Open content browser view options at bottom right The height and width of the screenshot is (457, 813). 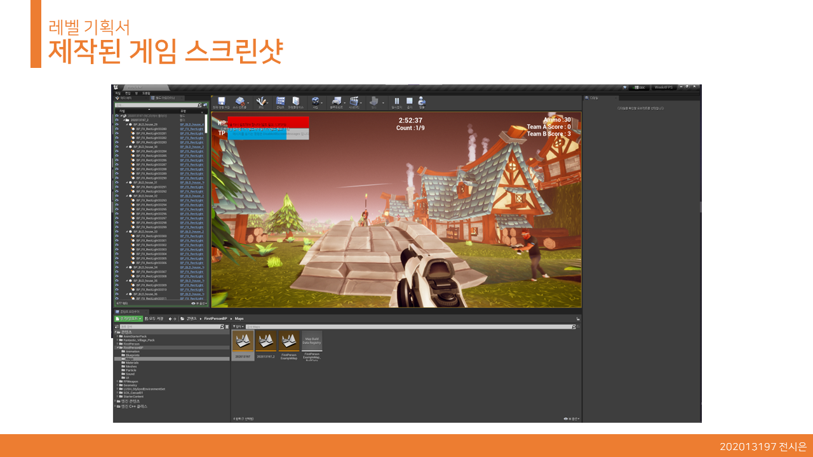click(572, 419)
